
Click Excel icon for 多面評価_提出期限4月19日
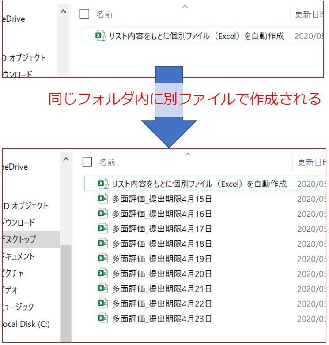coord(103,258)
